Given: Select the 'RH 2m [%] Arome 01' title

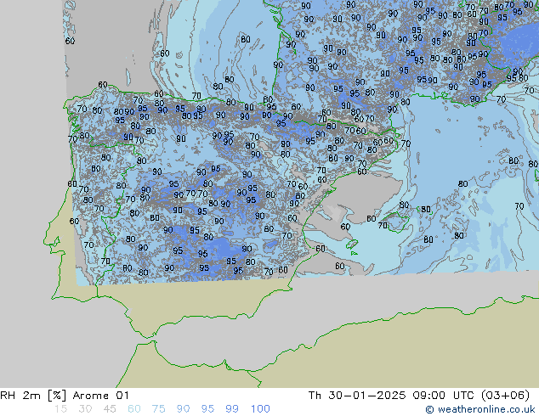Looking at the screenshot, I should pyautogui.click(x=65, y=396).
